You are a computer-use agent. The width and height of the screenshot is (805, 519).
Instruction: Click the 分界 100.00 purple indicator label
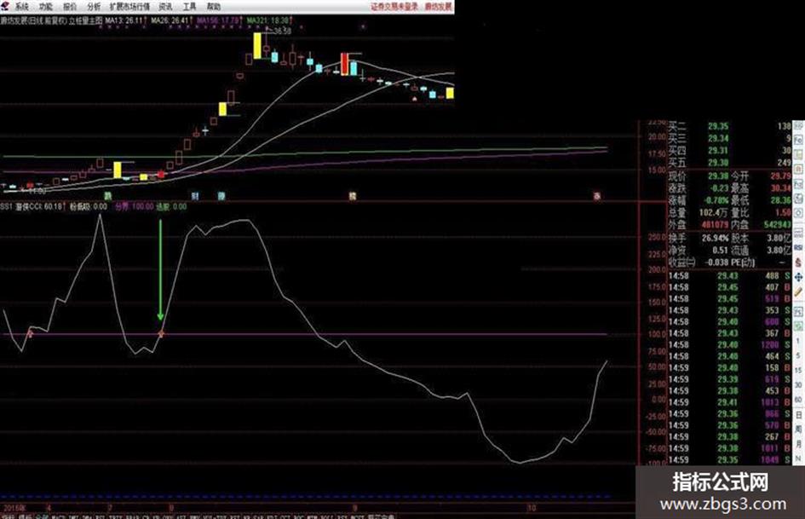pos(134,206)
